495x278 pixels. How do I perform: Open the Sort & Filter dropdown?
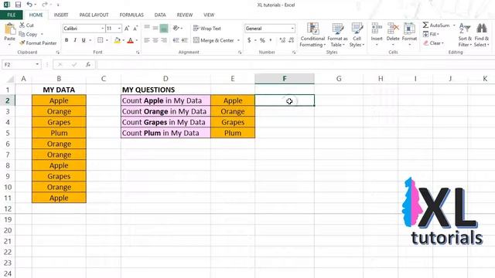[x=465, y=35]
